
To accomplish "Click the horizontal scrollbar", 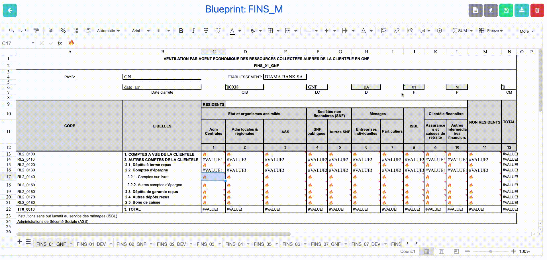I will point(154,234).
